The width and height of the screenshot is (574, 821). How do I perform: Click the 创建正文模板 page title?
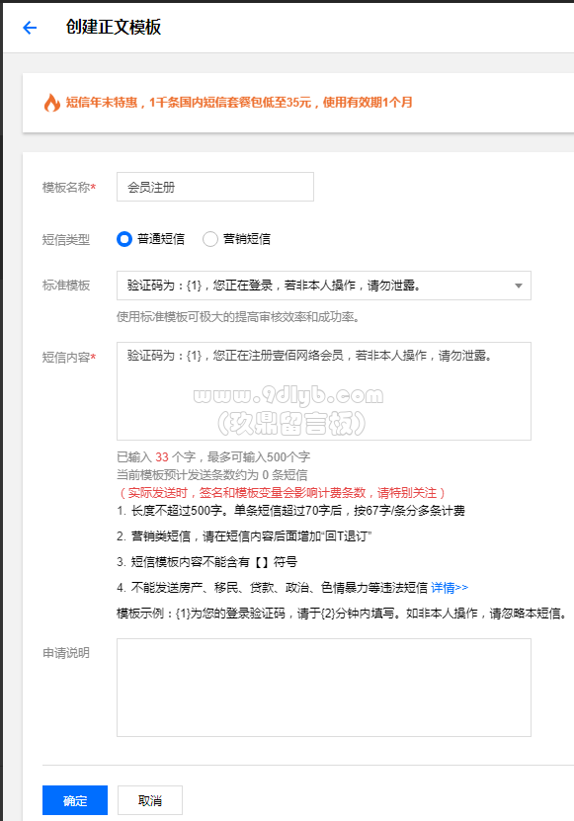[x=114, y=28]
